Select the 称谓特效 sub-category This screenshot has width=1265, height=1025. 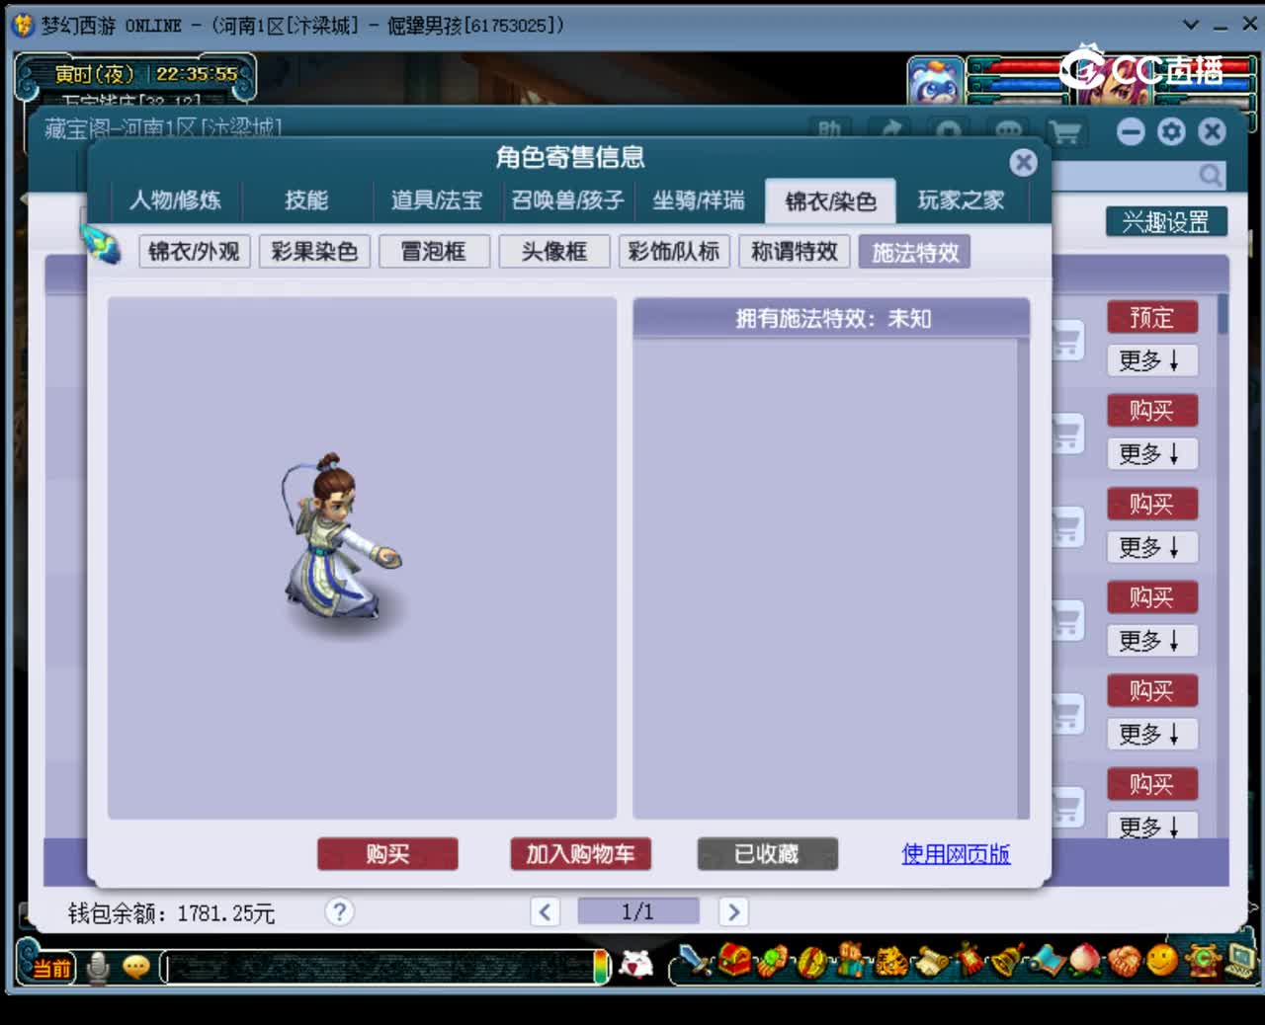pos(795,252)
